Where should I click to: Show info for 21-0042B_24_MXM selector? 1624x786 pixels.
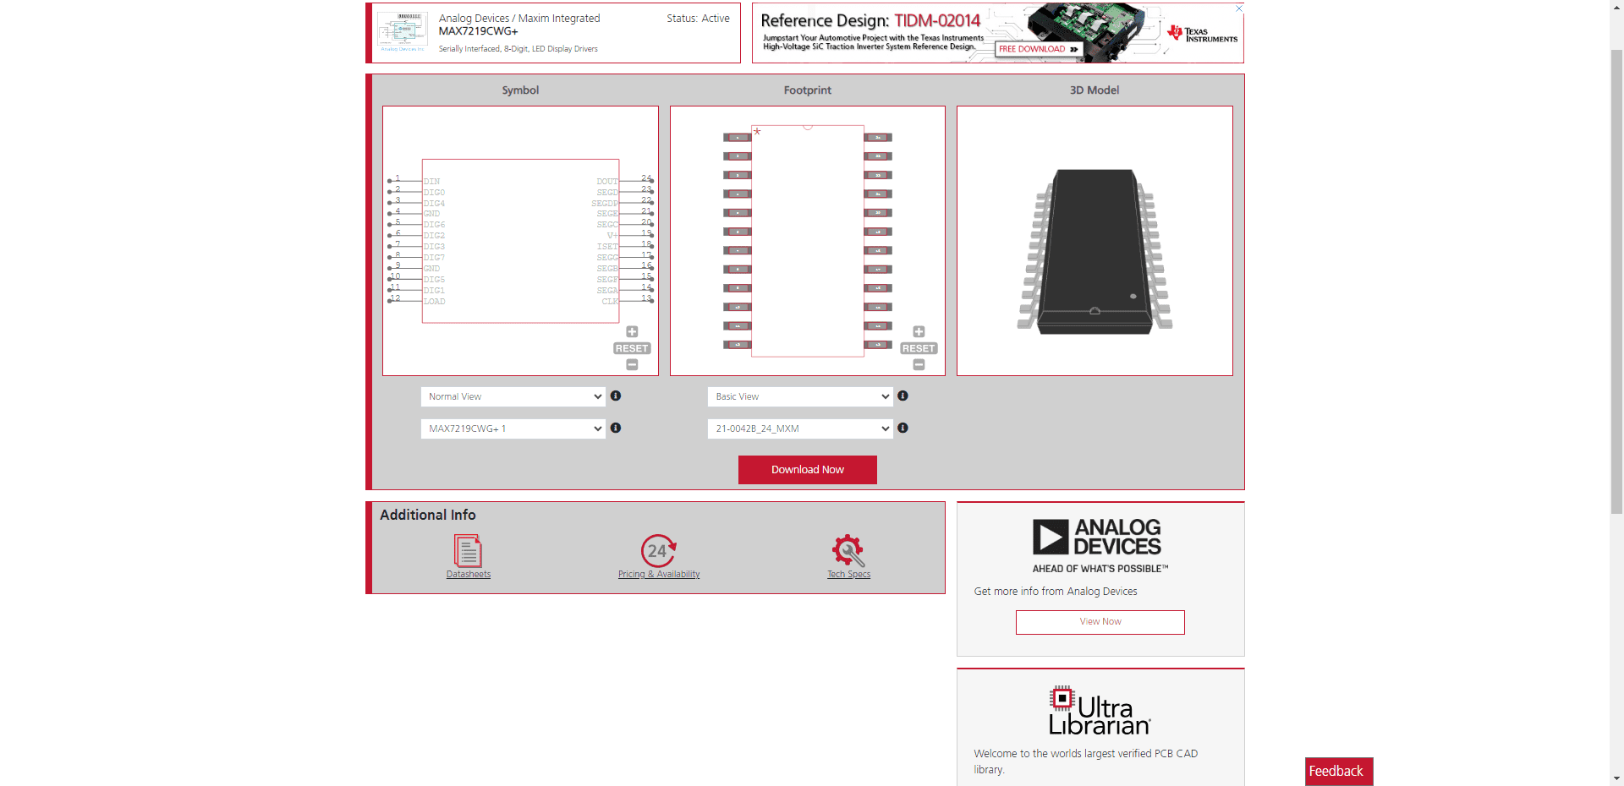[x=903, y=428]
